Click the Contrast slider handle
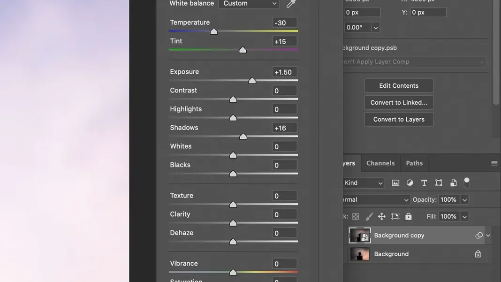The image size is (501, 282). (233, 99)
